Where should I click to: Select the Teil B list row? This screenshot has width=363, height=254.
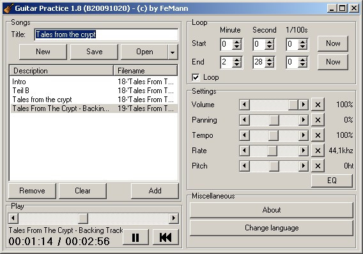[x=94, y=91]
